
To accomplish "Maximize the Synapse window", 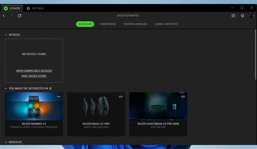I will 242,8.
